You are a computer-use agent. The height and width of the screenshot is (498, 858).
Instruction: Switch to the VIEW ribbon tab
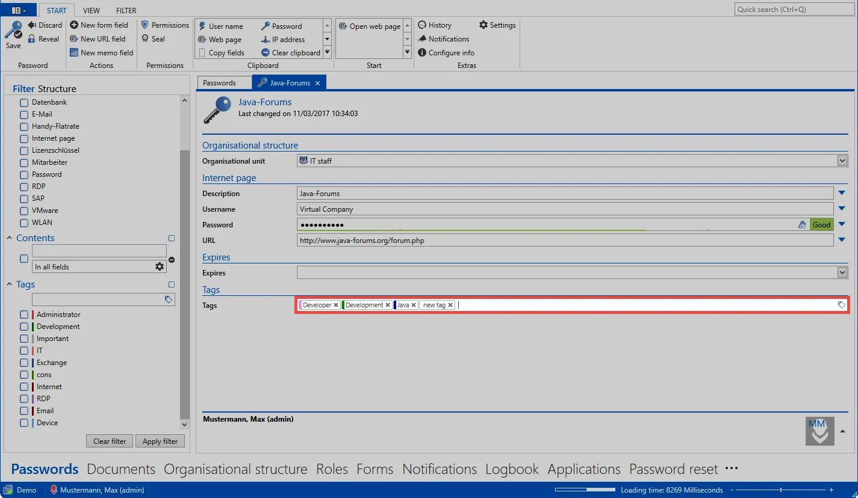click(92, 10)
